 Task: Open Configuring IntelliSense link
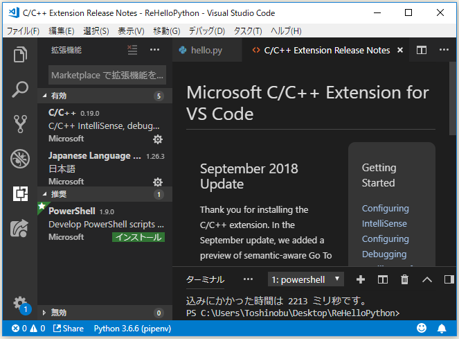click(385, 216)
